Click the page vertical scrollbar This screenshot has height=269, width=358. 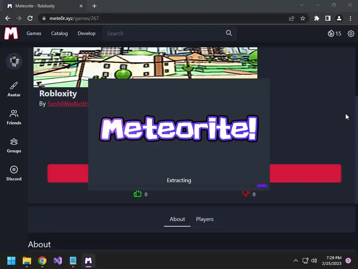pos(356,150)
